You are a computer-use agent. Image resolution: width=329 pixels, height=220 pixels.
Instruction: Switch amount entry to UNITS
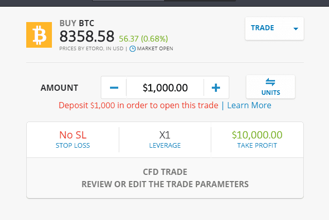270,87
